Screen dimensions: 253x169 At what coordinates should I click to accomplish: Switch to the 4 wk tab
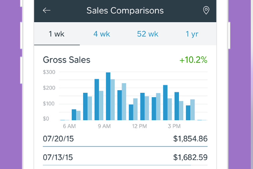coord(102,34)
